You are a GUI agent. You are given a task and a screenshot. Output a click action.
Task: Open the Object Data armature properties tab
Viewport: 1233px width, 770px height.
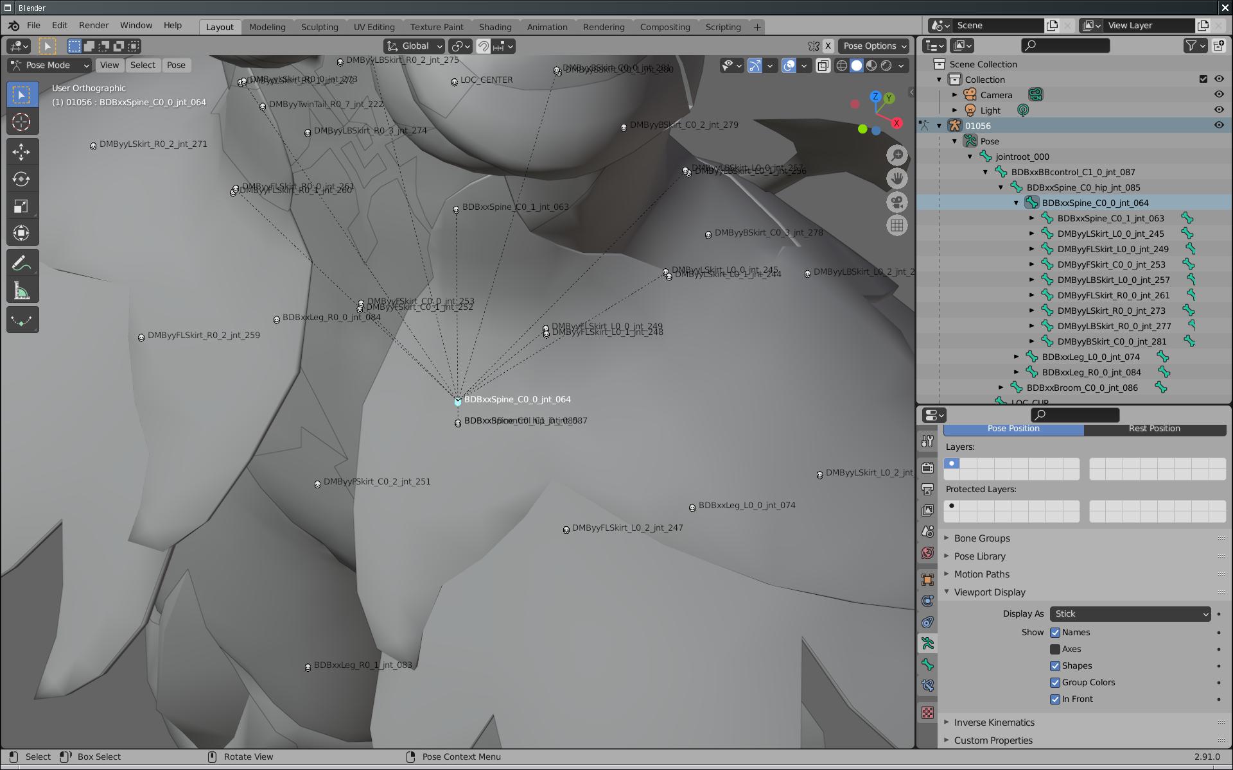927,644
